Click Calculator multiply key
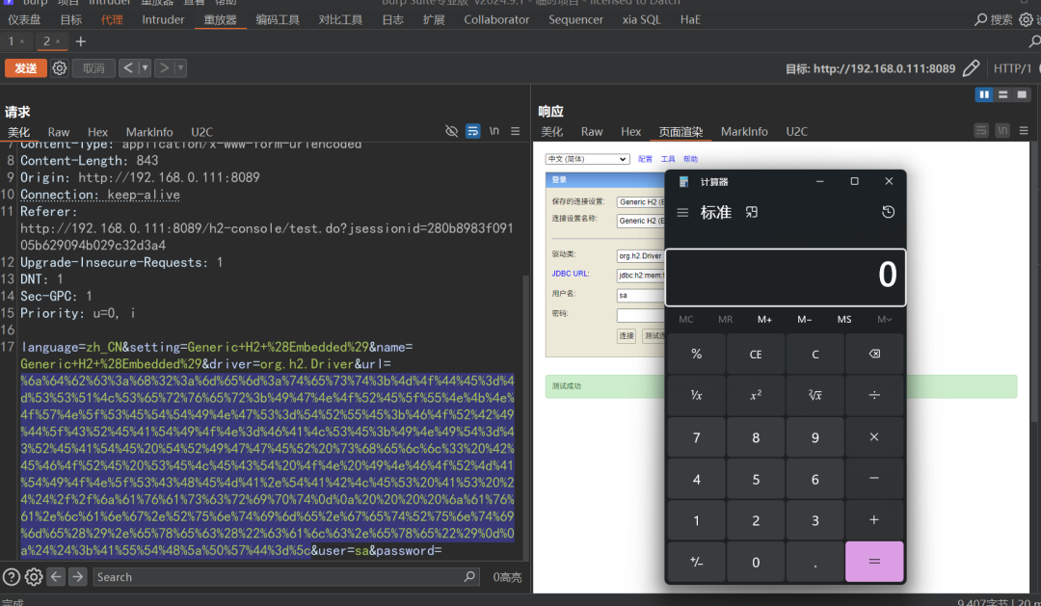Image resolution: width=1041 pixels, height=606 pixels. [874, 436]
